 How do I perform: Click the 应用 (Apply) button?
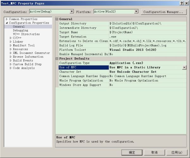[x=176, y=152]
